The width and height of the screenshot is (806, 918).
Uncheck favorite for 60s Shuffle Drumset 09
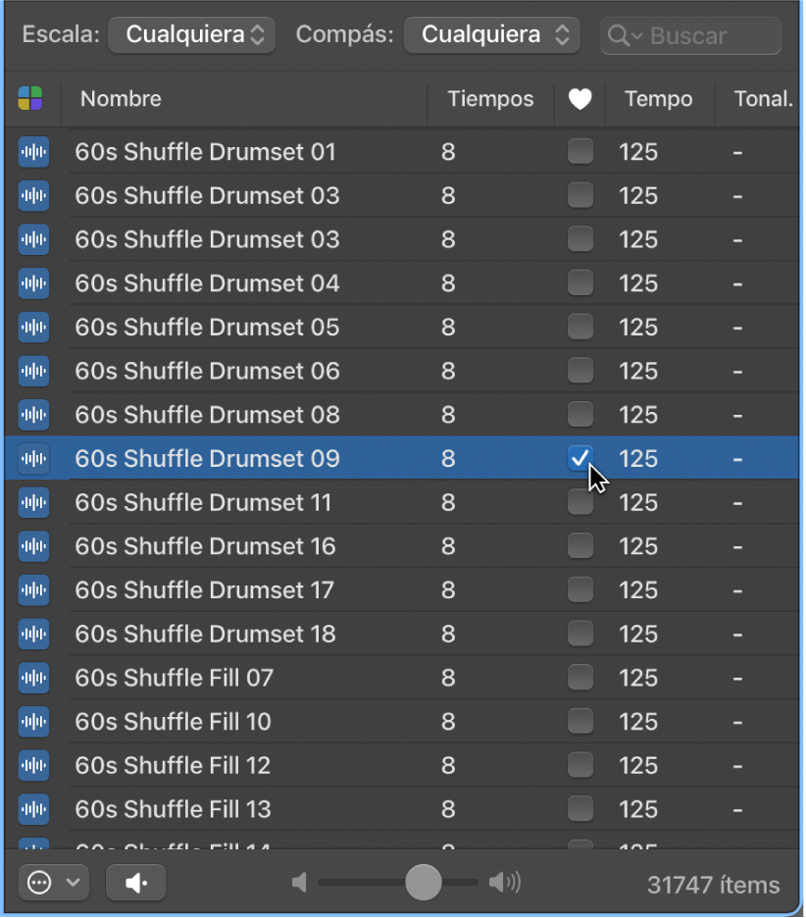click(580, 458)
